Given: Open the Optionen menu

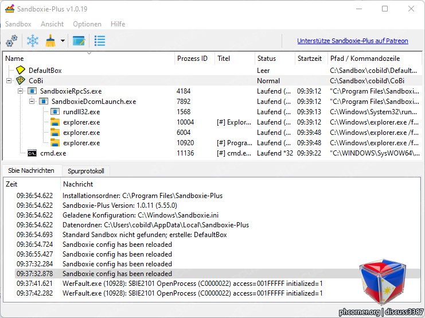Looking at the screenshot, I should (x=87, y=24).
